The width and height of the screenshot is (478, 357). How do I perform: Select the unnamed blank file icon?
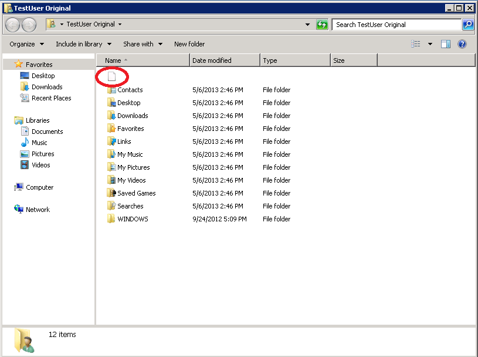[112, 76]
